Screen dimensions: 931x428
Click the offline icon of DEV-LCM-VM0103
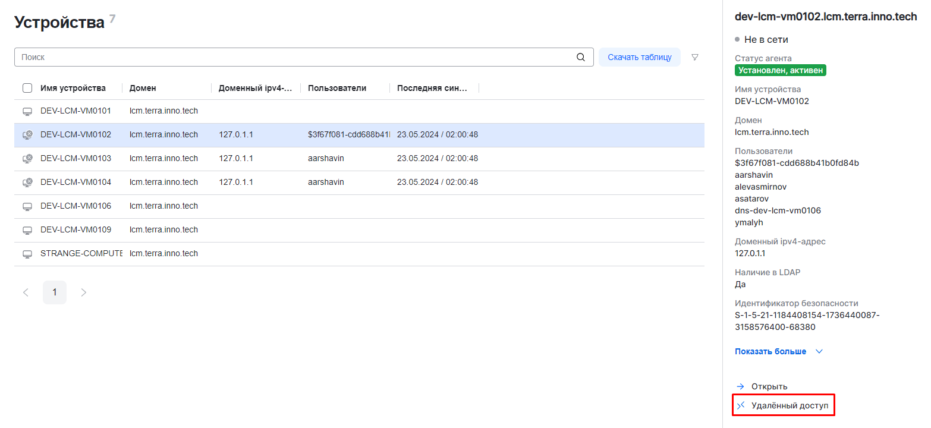(27, 159)
